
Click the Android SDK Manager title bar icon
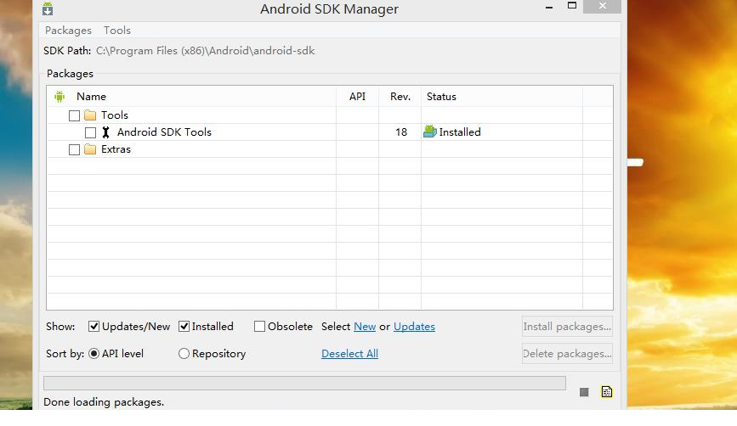(x=48, y=8)
